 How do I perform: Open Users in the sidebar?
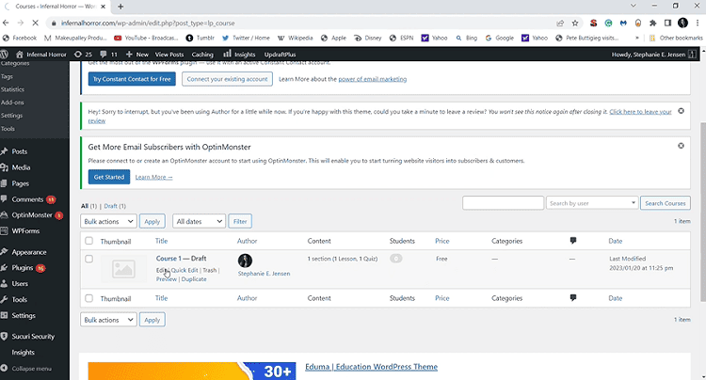[x=20, y=284]
